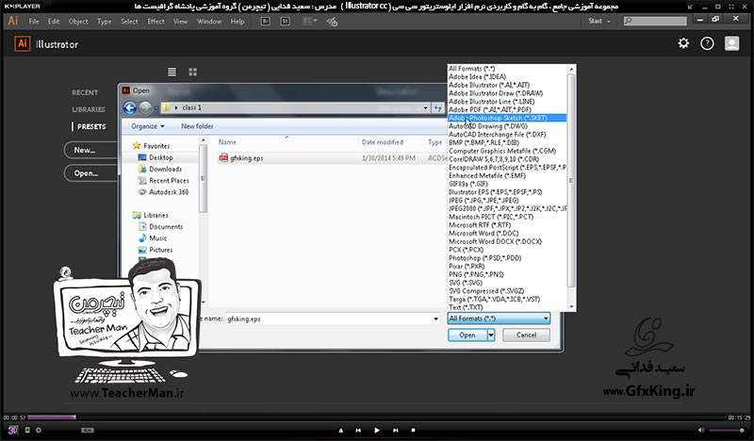Switch to the LIBRARIES tab
Image resolution: width=754 pixels, height=441 pixels.
tap(89, 109)
